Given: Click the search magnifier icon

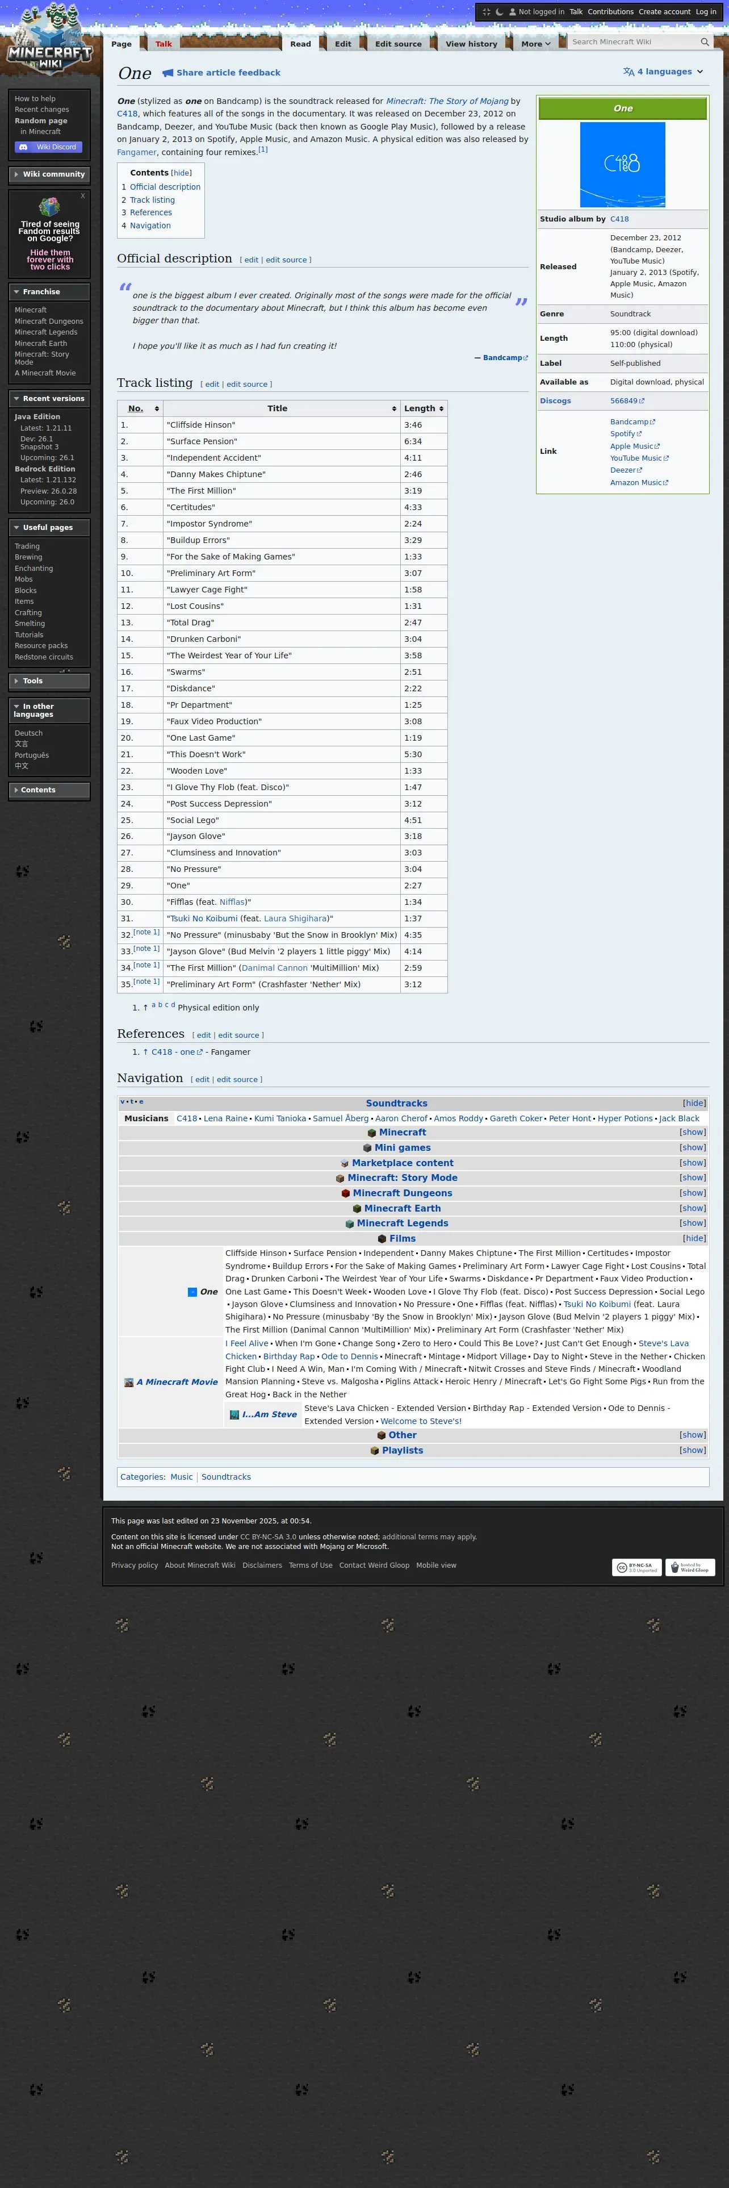Looking at the screenshot, I should [x=705, y=41].
